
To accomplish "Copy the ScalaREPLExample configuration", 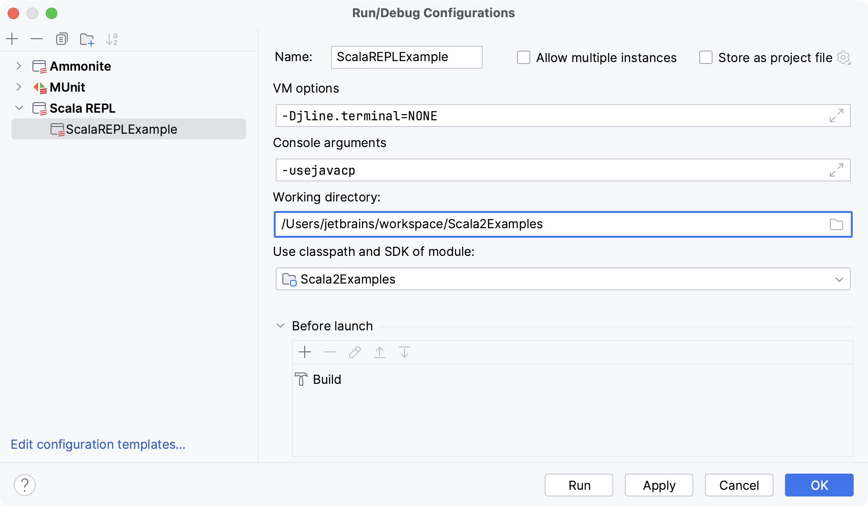I will point(62,39).
